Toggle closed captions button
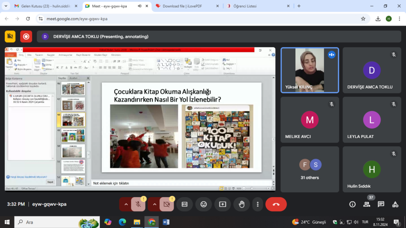 (184, 204)
